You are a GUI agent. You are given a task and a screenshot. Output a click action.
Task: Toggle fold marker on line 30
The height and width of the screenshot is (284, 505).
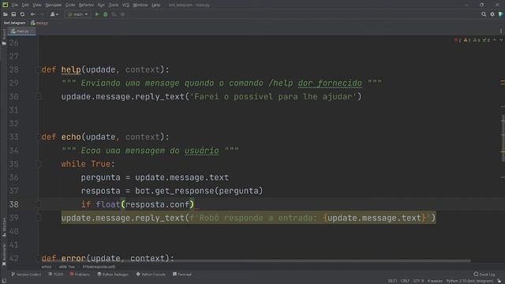coord(39,96)
